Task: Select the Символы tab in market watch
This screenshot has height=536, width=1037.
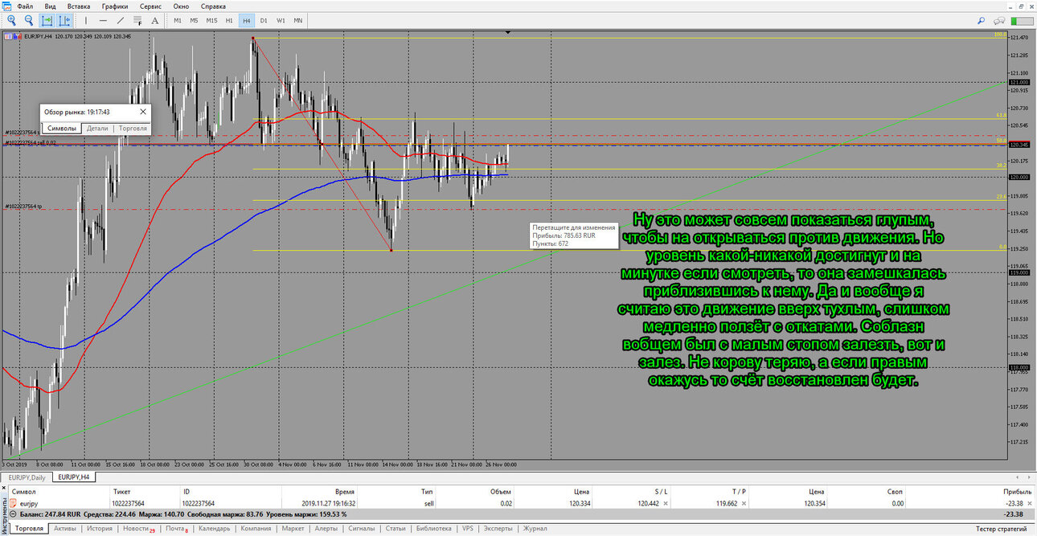Action: click(x=62, y=128)
